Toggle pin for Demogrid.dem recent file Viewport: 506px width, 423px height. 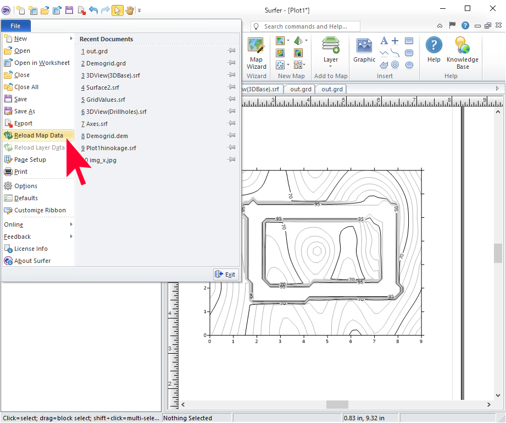click(x=231, y=136)
